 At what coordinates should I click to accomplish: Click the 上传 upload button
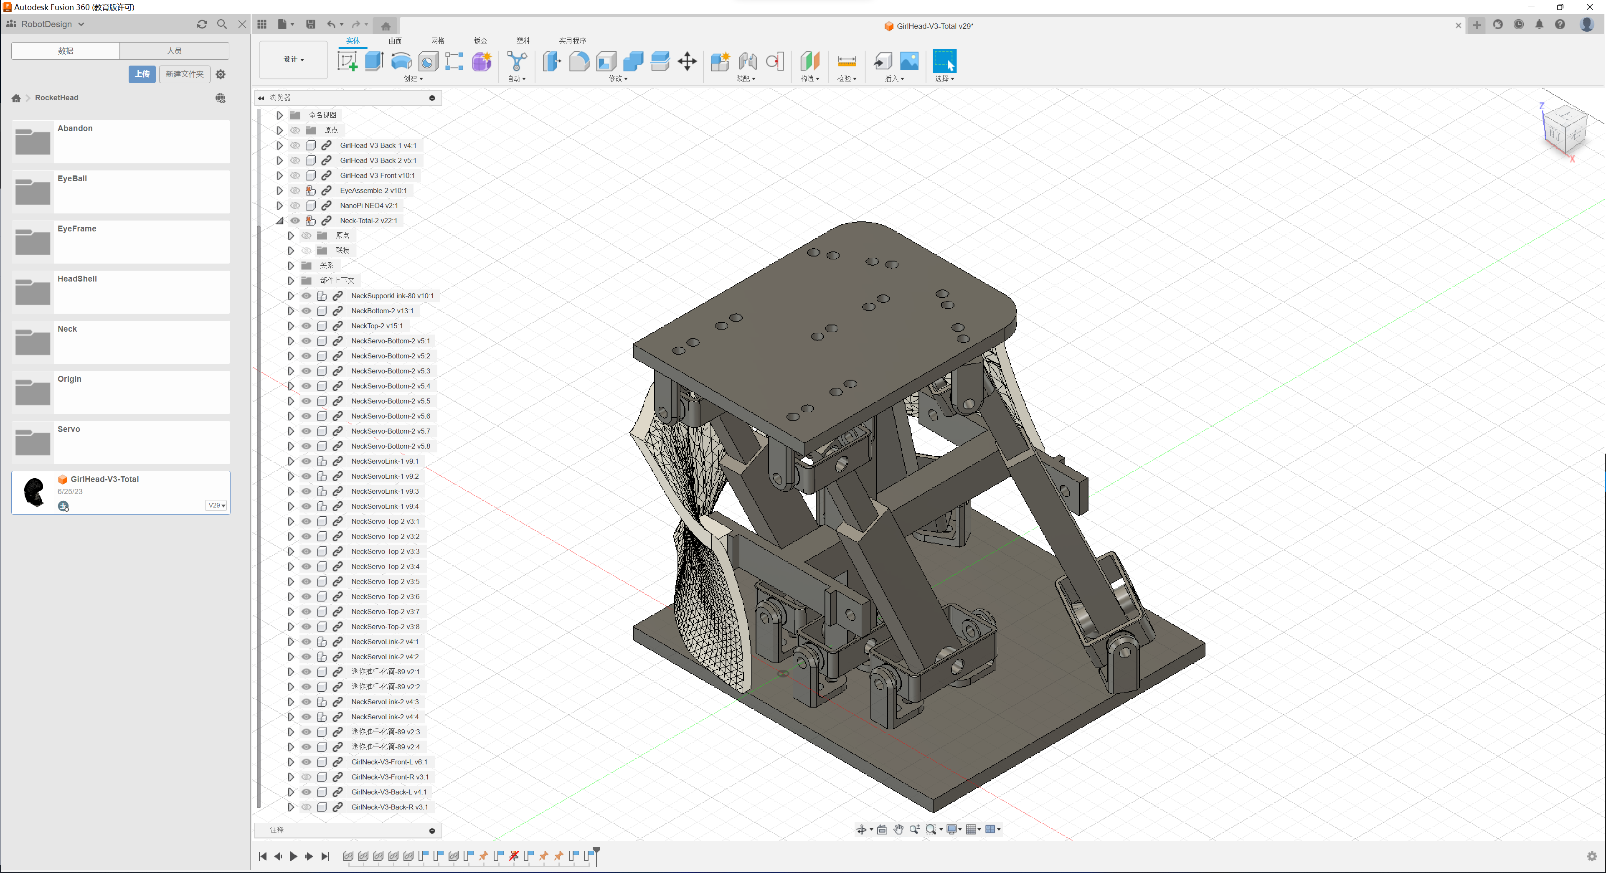click(x=142, y=74)
